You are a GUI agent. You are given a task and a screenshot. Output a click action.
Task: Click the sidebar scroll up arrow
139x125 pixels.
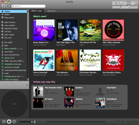(x=28, y=10)
